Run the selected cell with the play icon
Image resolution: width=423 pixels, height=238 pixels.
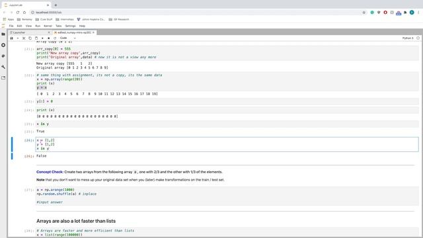pos(42,38)
